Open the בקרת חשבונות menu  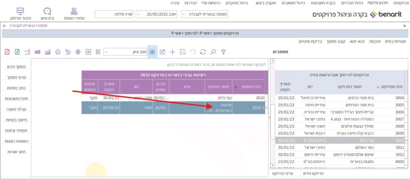click(x=323, y=3)
